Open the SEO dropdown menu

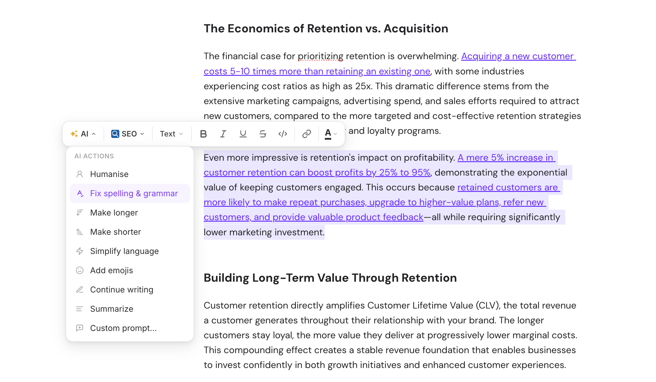click(x=128, y=134)
